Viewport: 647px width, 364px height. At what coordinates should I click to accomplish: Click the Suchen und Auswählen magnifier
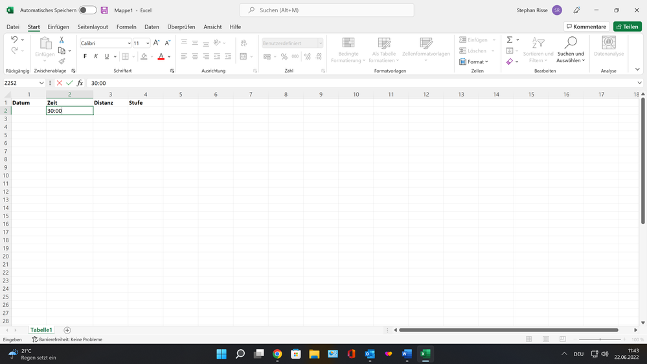pos(571,50)
